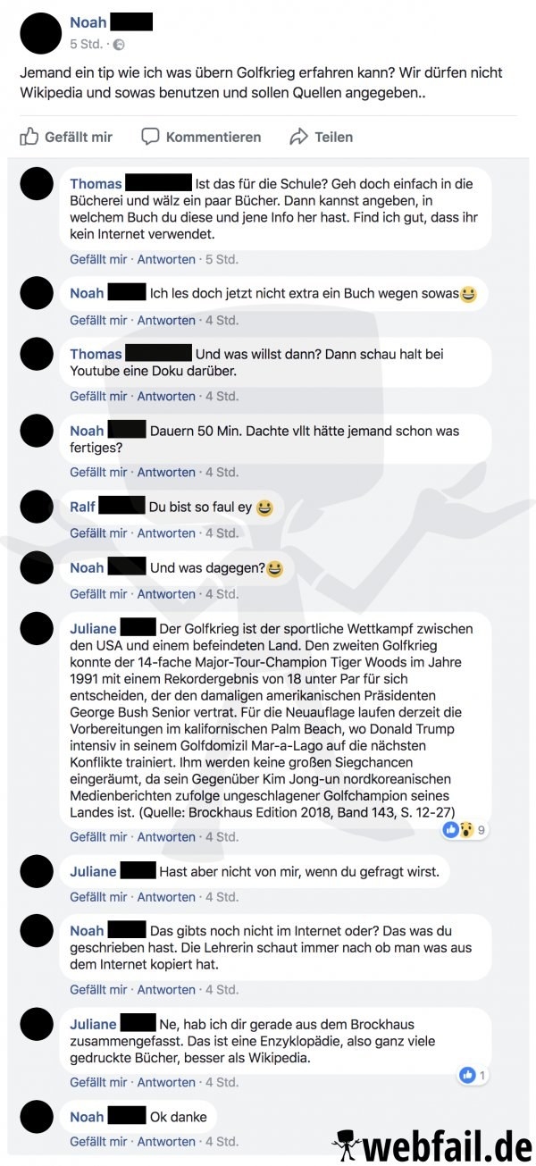536x1166 pixels.
Task: Reply to Thomas's Bücherei comment via Antworten
Action: [166, 259]
